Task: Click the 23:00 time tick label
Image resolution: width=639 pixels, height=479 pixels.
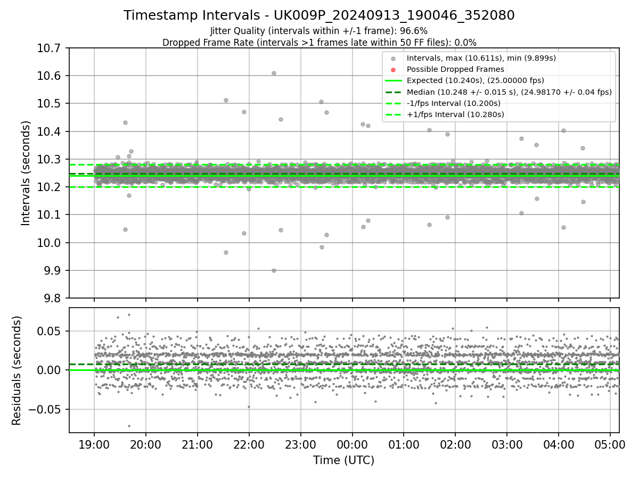Action: (x=300, y=444)
